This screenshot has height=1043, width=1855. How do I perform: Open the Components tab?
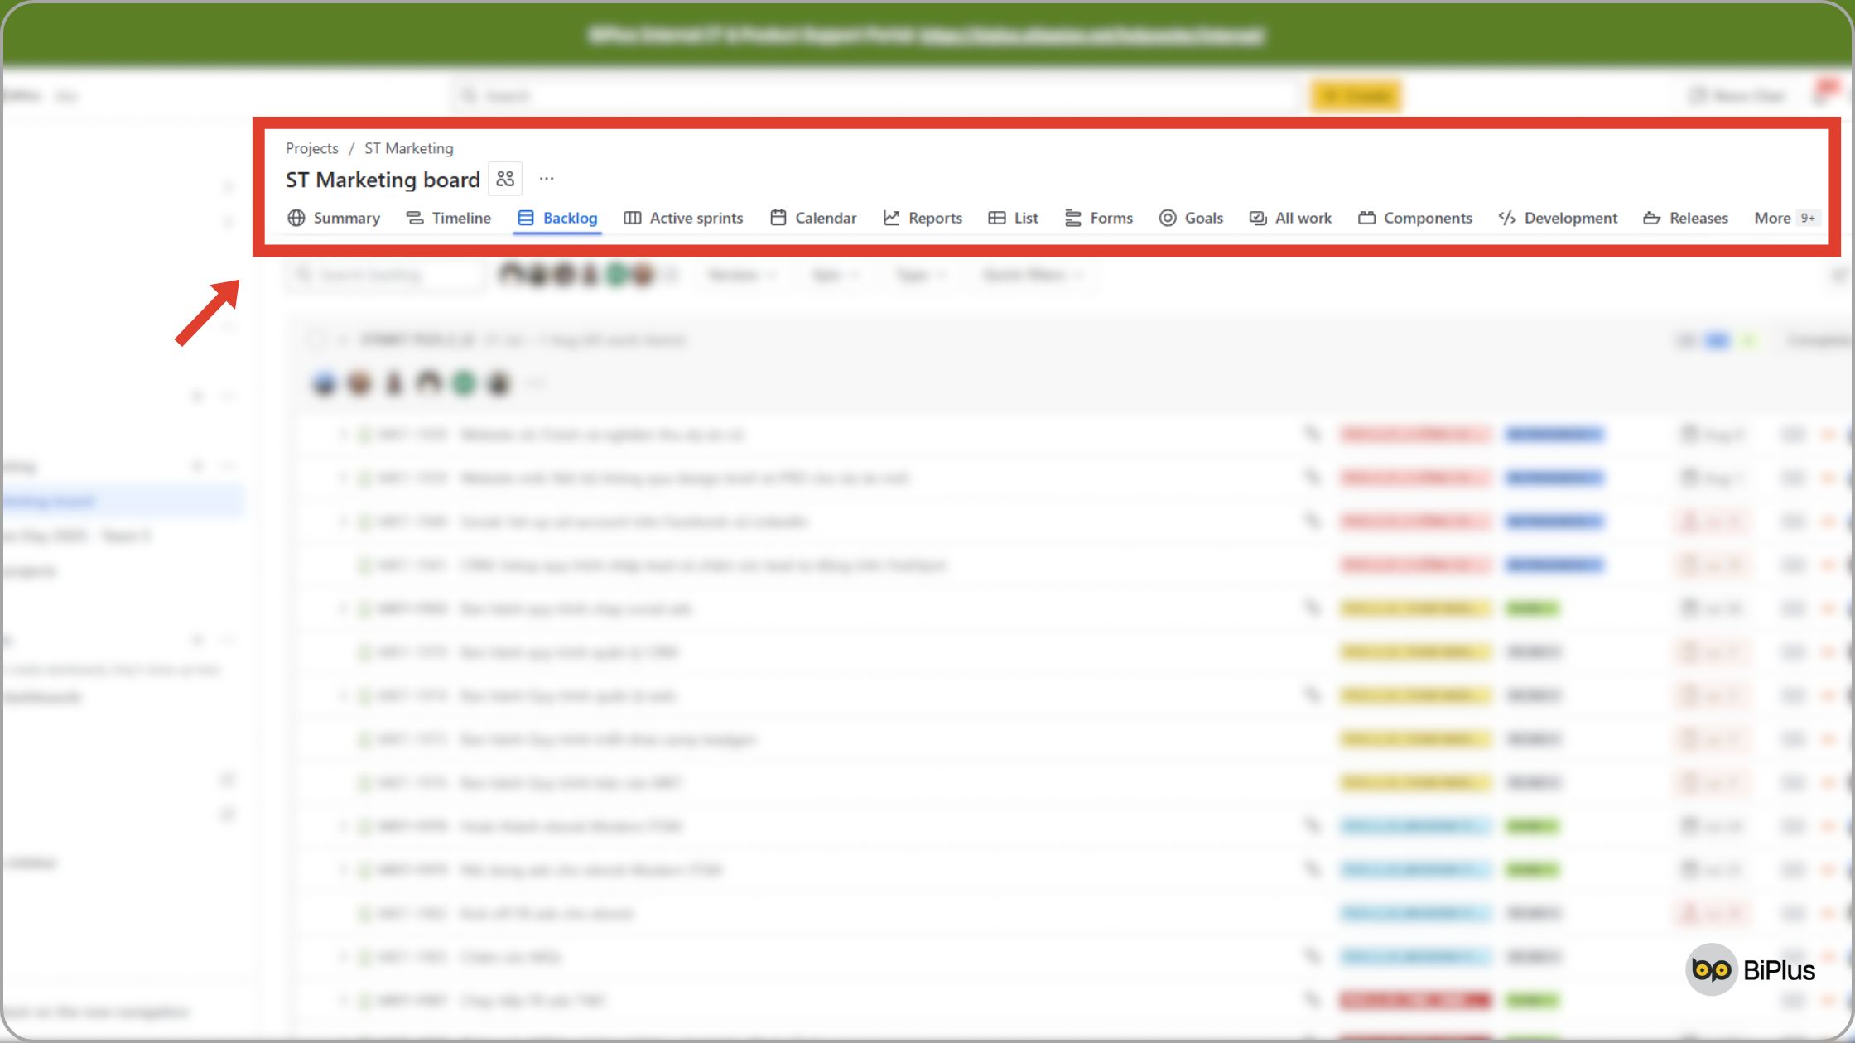click(1415, 218)
